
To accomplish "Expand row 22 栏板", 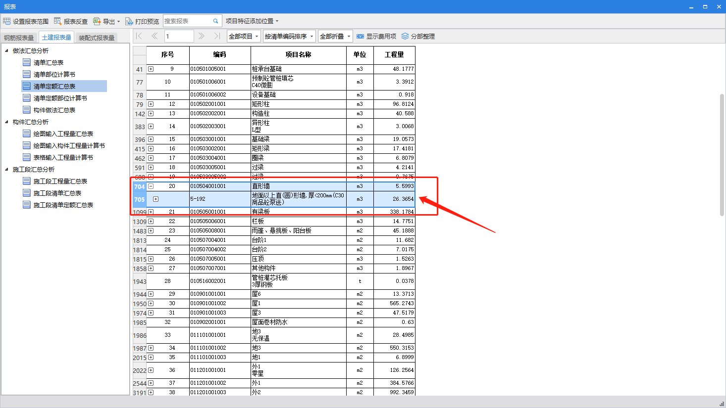I will [151, 222].
